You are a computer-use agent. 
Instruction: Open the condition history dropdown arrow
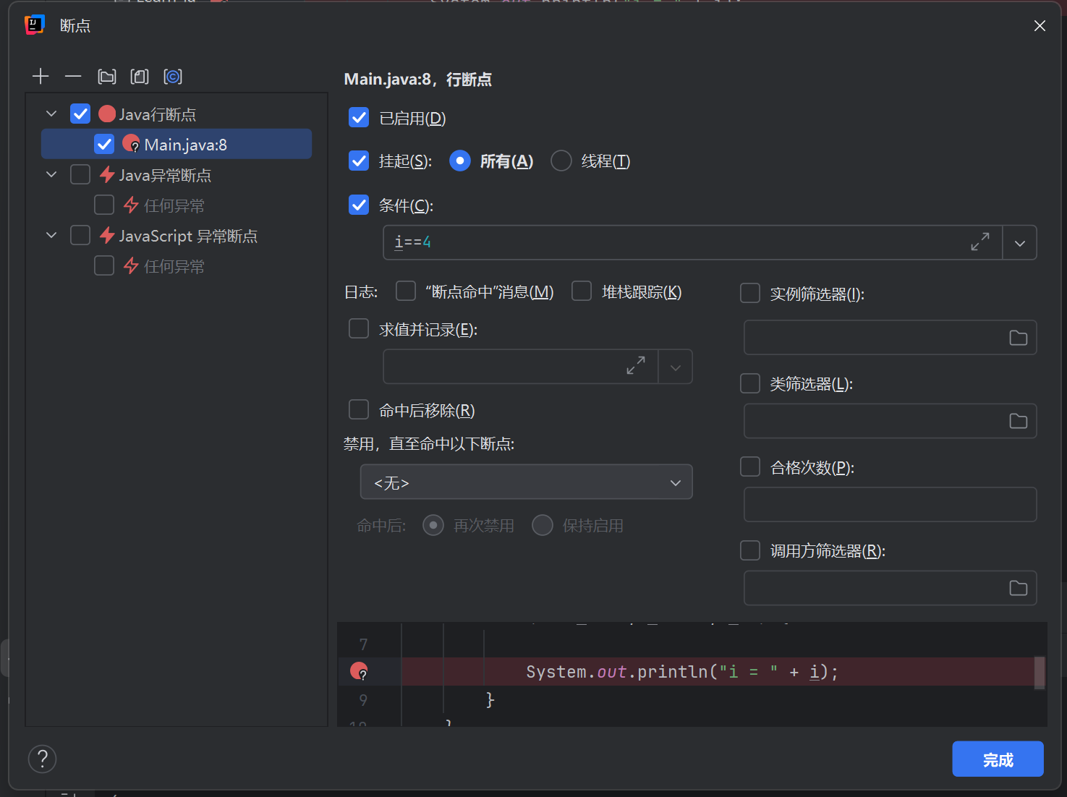[x=1020, y=242]
